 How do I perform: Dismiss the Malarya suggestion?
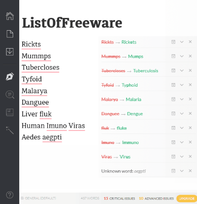(x=190, y=99)
